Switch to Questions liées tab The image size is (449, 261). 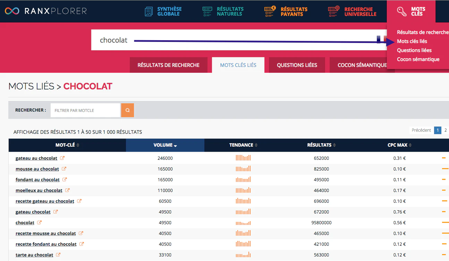click(297, 65)
